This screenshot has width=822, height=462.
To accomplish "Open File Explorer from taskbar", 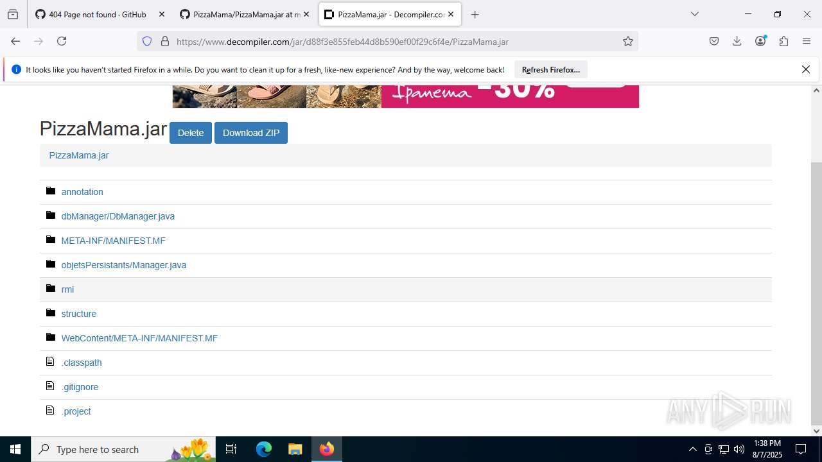I will [295, 449].
